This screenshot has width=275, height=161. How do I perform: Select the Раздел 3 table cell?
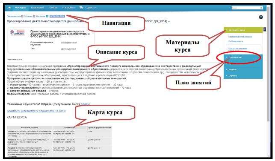30,152
